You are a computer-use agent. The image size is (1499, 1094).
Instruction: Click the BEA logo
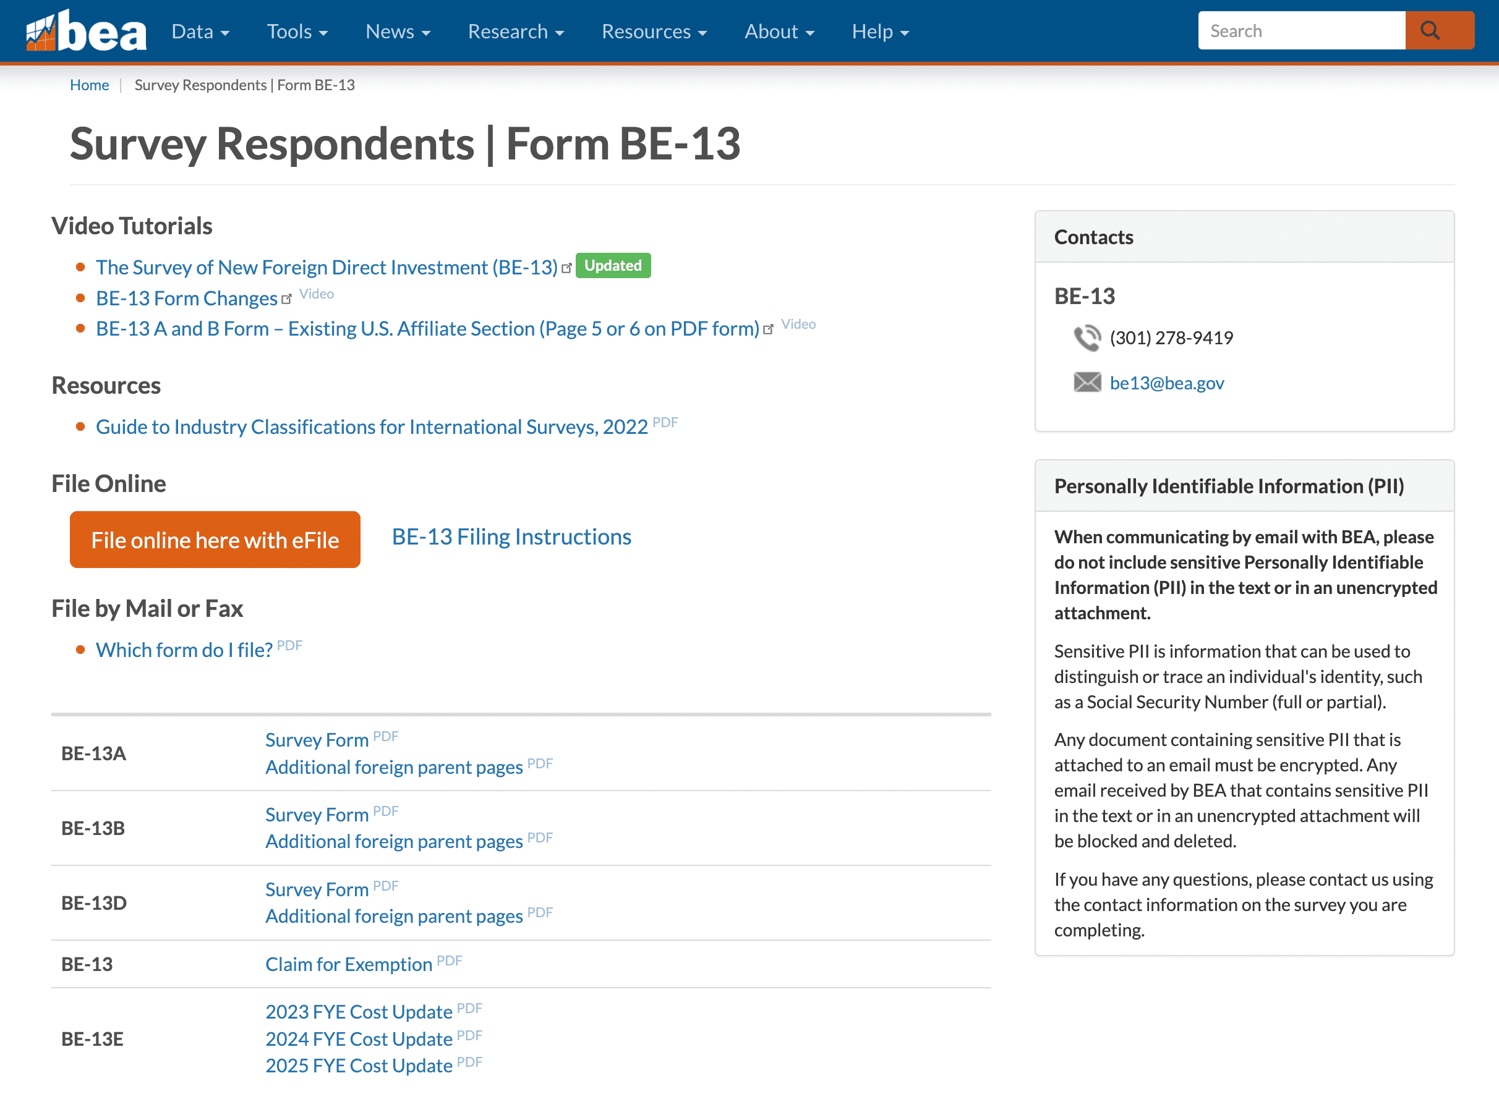pos(86,30)
